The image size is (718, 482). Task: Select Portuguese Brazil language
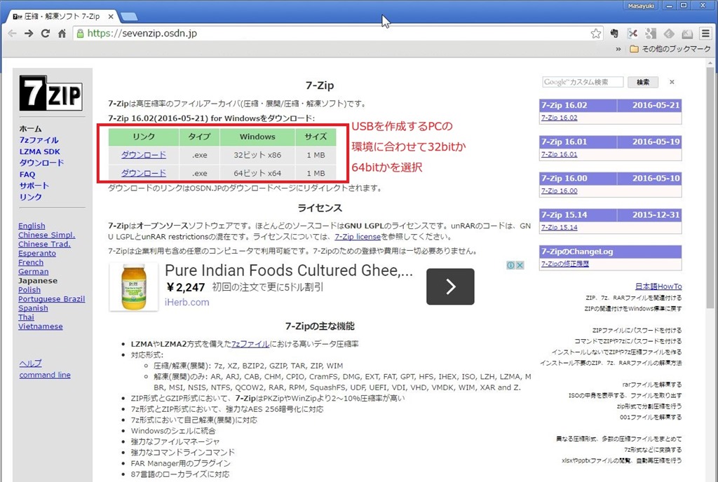tap(52, 299)
